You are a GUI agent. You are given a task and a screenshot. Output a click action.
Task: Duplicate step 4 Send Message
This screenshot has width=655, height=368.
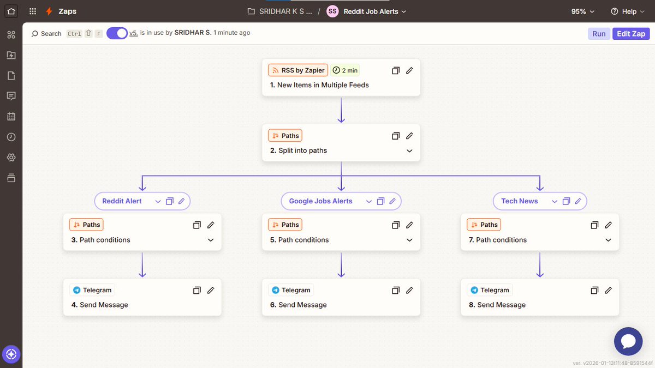197,291
